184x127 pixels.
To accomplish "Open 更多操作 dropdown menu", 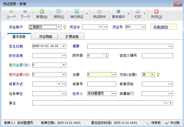I will tap(128, 14).
